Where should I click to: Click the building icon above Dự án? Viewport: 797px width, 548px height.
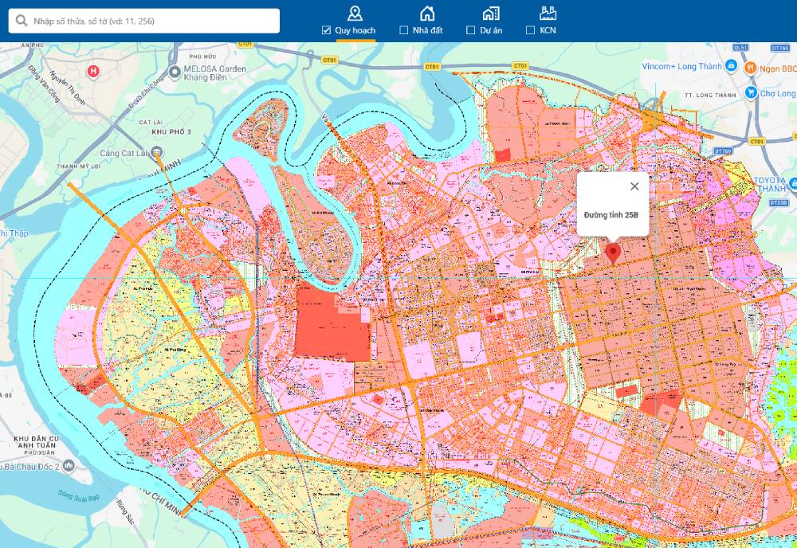(x=491, y=13)
